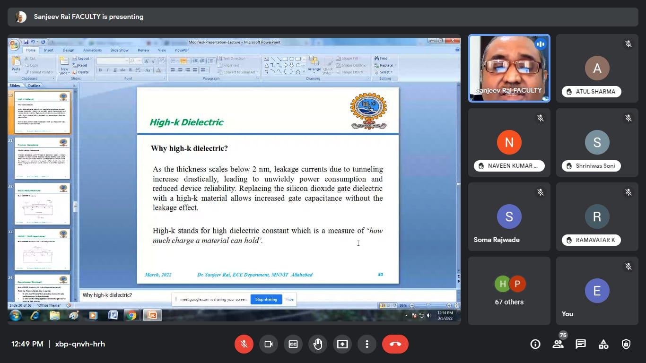This screenshot has height=363, width=646.
Task: Adjust the PowerPoint zoom slider
Action: click(x=429, y=306)
